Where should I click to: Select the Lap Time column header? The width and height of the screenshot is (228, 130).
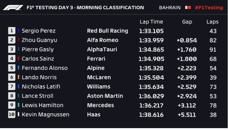(x=151, y=22)
